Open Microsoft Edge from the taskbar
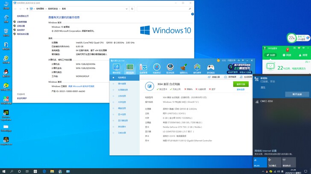 coord(44,171)
